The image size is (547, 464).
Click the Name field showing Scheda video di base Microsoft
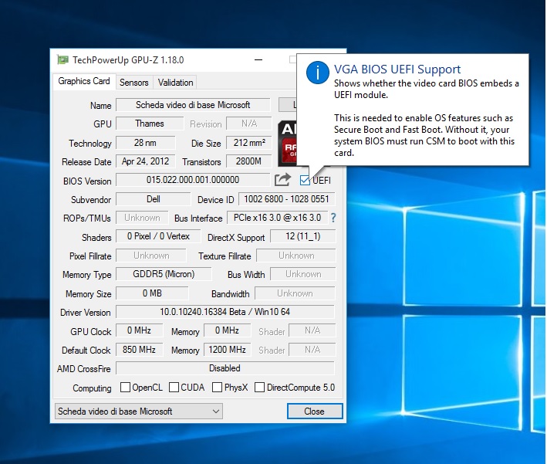193,105
